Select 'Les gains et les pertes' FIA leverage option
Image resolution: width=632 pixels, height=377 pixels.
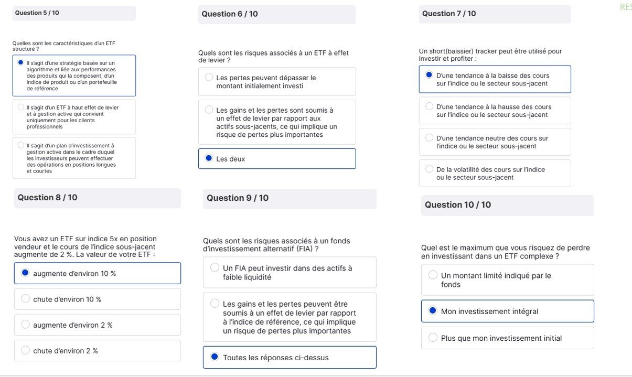[215, 304]
